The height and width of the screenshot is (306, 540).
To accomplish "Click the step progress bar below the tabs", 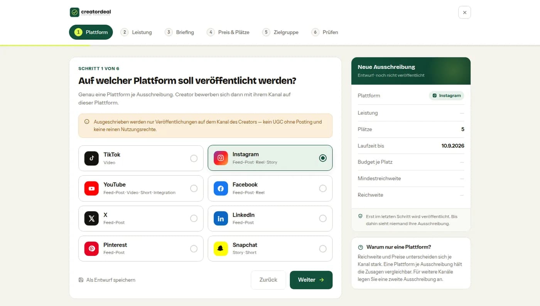I will point(270,45).
